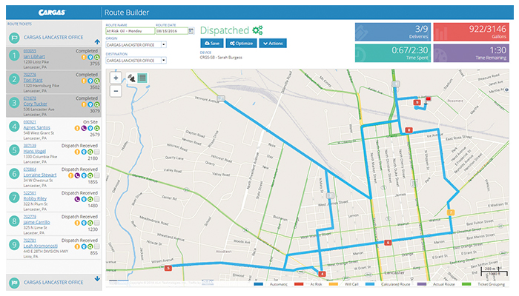Image resolution: width=519 pixels, height=296 pixels.
Task: Expand the Actions dropdown menu
Action: coord(271,44)
